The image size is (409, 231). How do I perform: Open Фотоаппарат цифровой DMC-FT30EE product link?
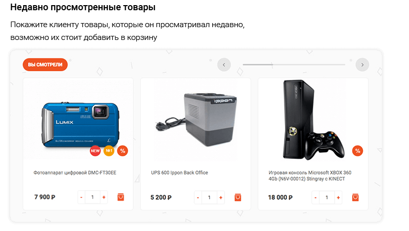click(x=75, y=173)
